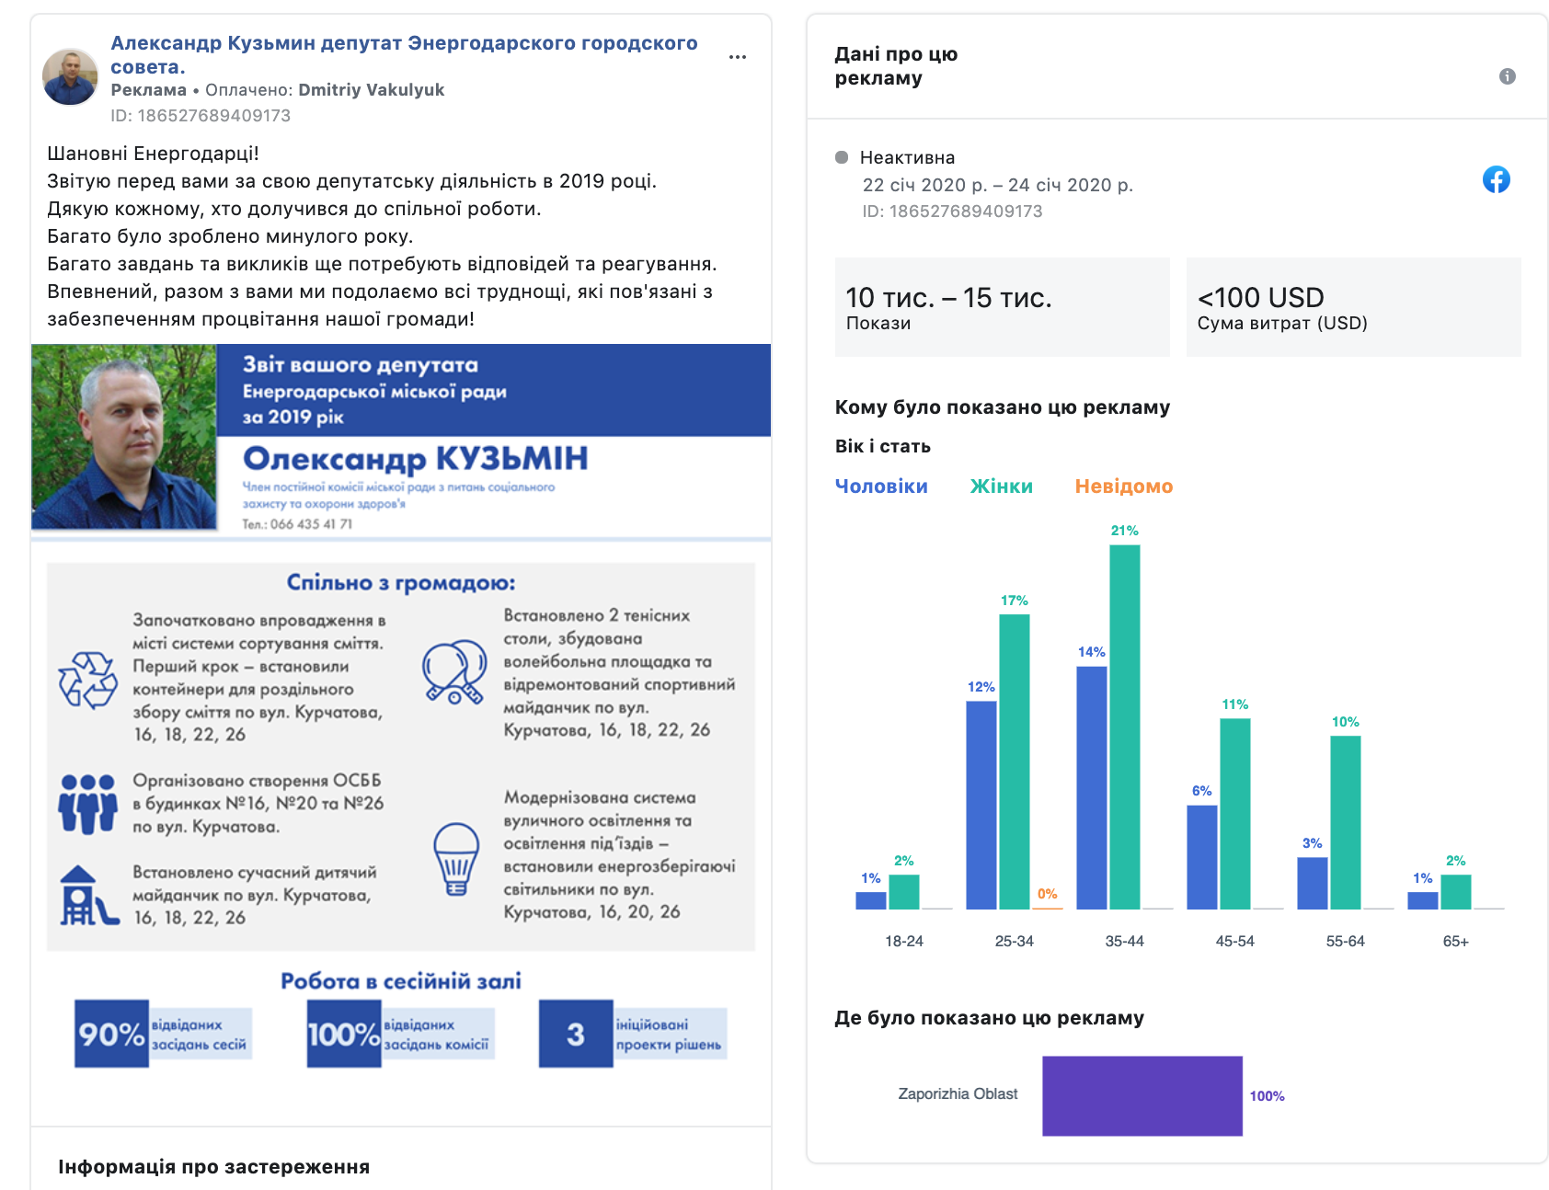Expand the Інформація про застереження section
The image size is (1549, 1190).
coord(214,1167)
